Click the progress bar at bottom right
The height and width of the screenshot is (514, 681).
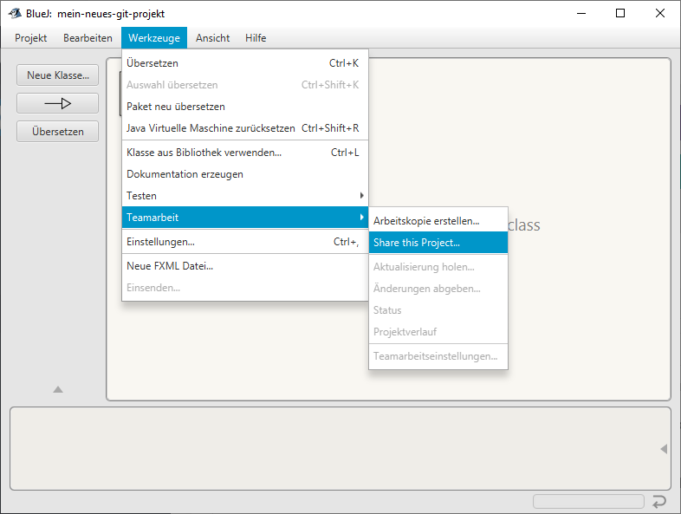(588, 501)
